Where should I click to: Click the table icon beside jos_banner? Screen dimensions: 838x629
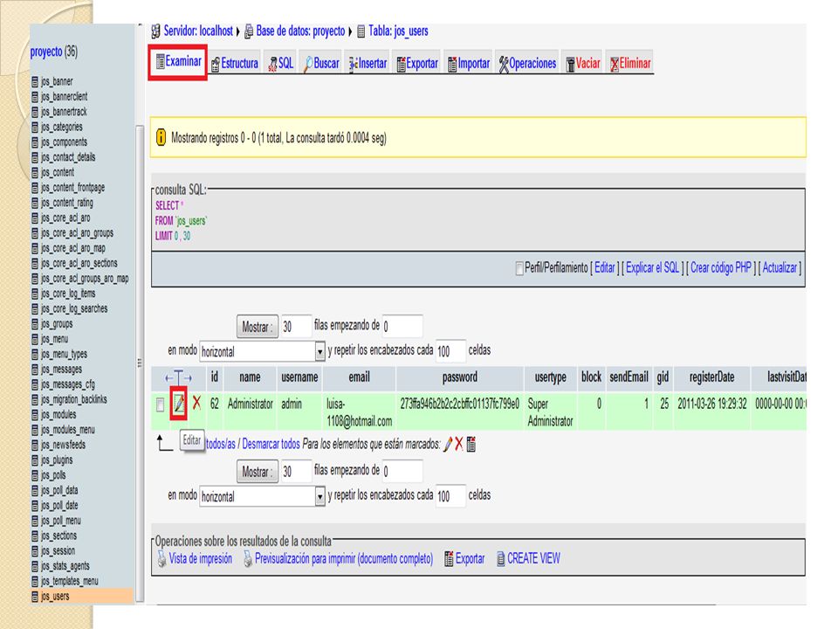(35, 82)
